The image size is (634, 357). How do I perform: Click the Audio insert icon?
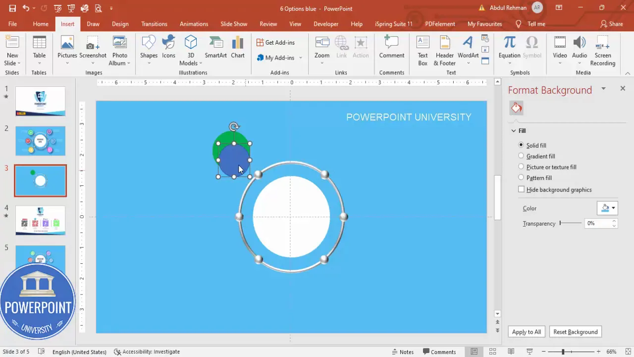point(580,43)
